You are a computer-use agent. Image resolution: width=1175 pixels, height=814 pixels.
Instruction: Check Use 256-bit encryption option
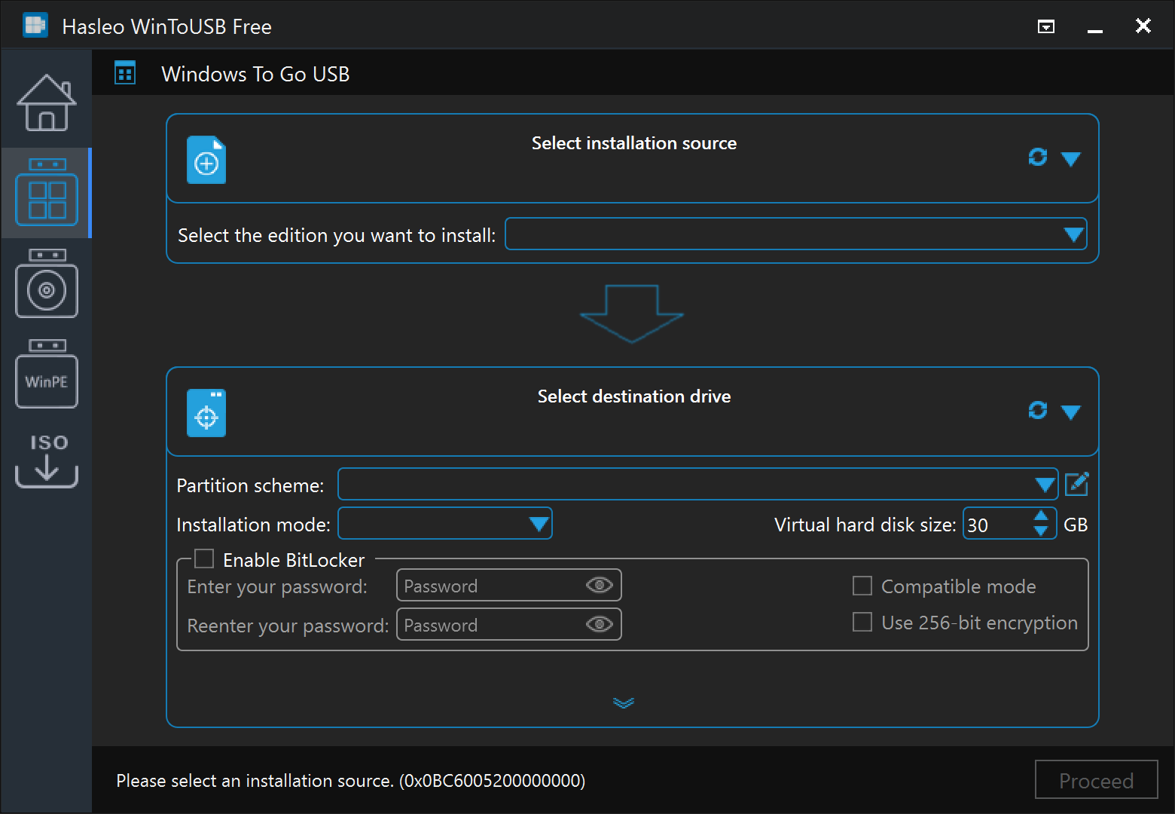pyautogui.click(x=862, y=623)
